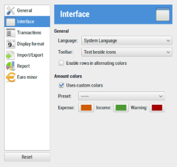Open Display format calendar icon
177x167 pixels.
(x=11, y=44)
